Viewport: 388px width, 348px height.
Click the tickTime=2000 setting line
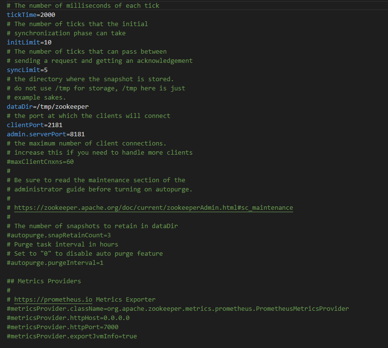coord(31,14)
